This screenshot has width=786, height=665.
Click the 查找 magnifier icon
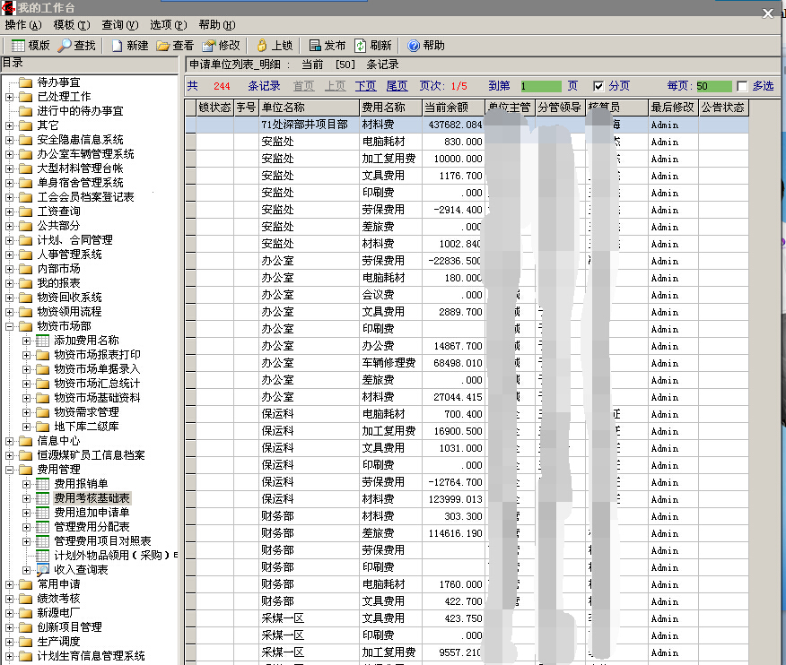click(x=65, y=46)
